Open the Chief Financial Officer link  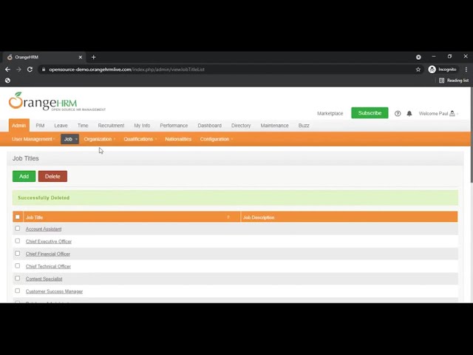coord(47,254)
